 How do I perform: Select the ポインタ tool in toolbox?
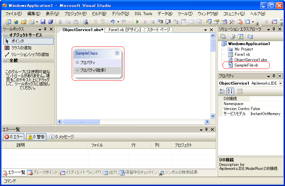[x=28, y=41]
